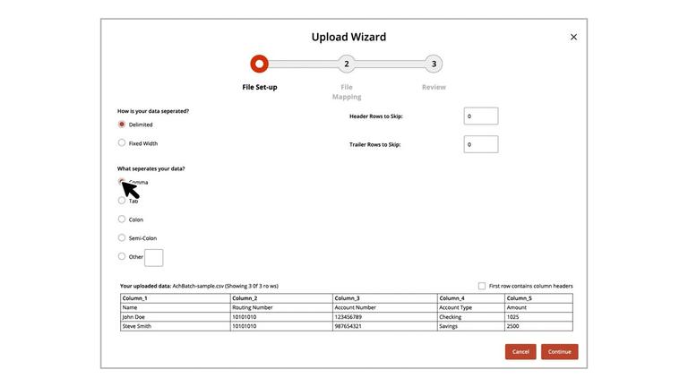The width and height of the screenshot is (688, 387).
Task: Click the Trailer Rows to Skip field
Action: 480,144
